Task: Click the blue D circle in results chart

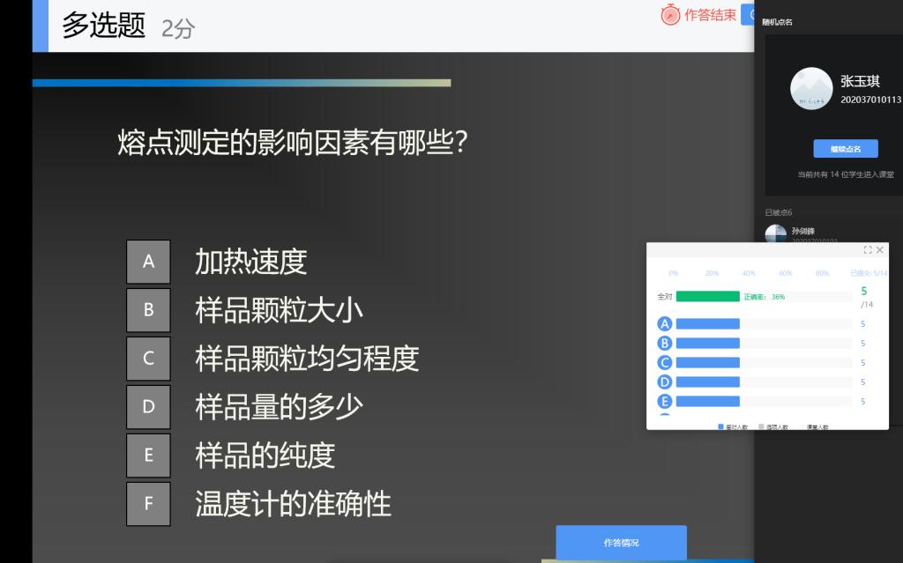Action: (x=665, y=382)
